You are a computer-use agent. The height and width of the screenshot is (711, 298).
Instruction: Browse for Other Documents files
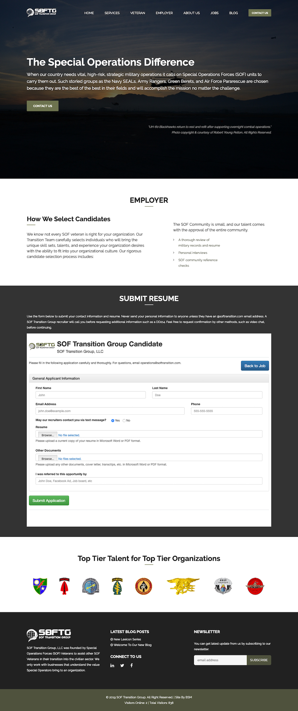click(48, 458)
